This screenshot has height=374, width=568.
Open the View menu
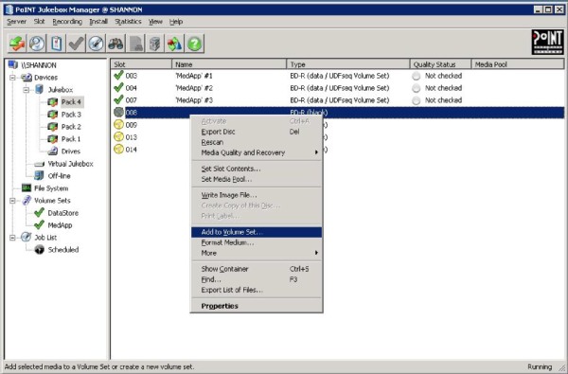155,22
